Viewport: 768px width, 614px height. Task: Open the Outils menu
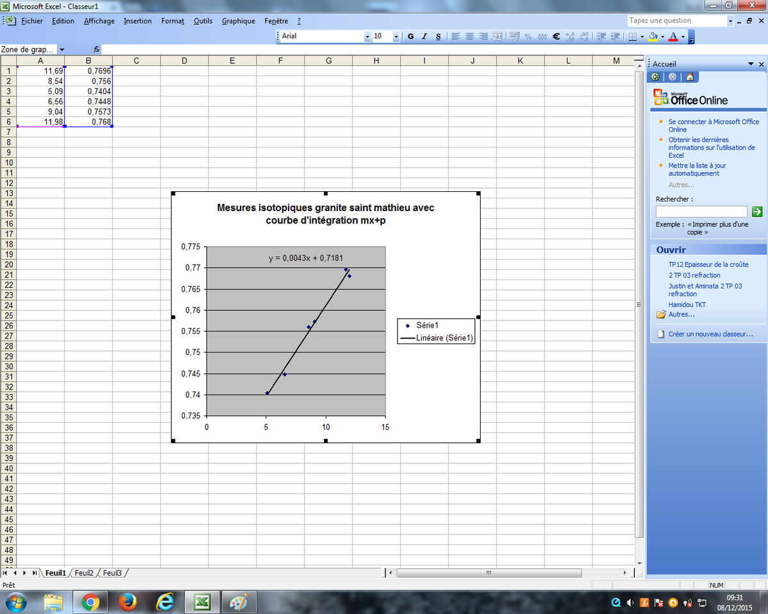tap(203, 21)
